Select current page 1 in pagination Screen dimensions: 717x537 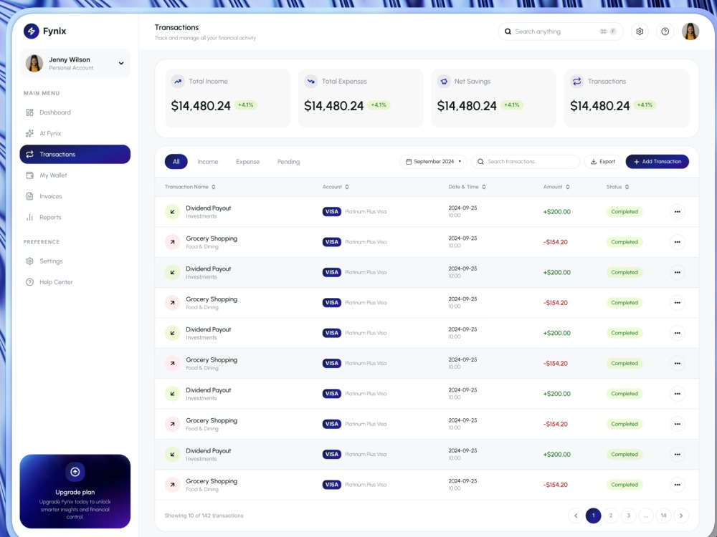pyautogui.click(x=593, y=516)
